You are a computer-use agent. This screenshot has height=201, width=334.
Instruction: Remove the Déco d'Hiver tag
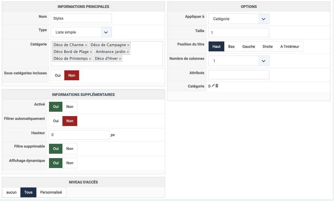click(x=120, y=59)
